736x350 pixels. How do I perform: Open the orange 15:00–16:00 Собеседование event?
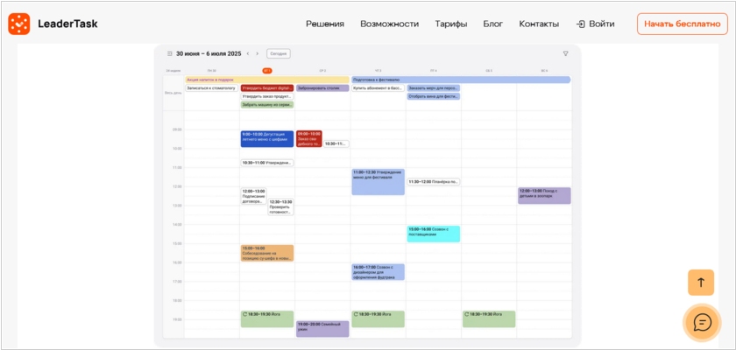point(266,253)
